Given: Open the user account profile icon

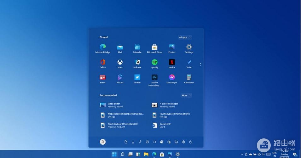Looking at the screenshot, I should tap(103, 142).
